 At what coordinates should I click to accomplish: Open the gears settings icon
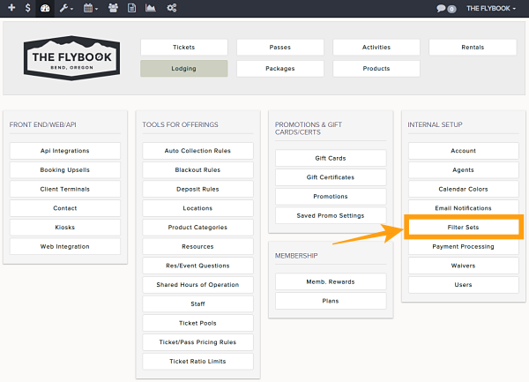point(172,8)
